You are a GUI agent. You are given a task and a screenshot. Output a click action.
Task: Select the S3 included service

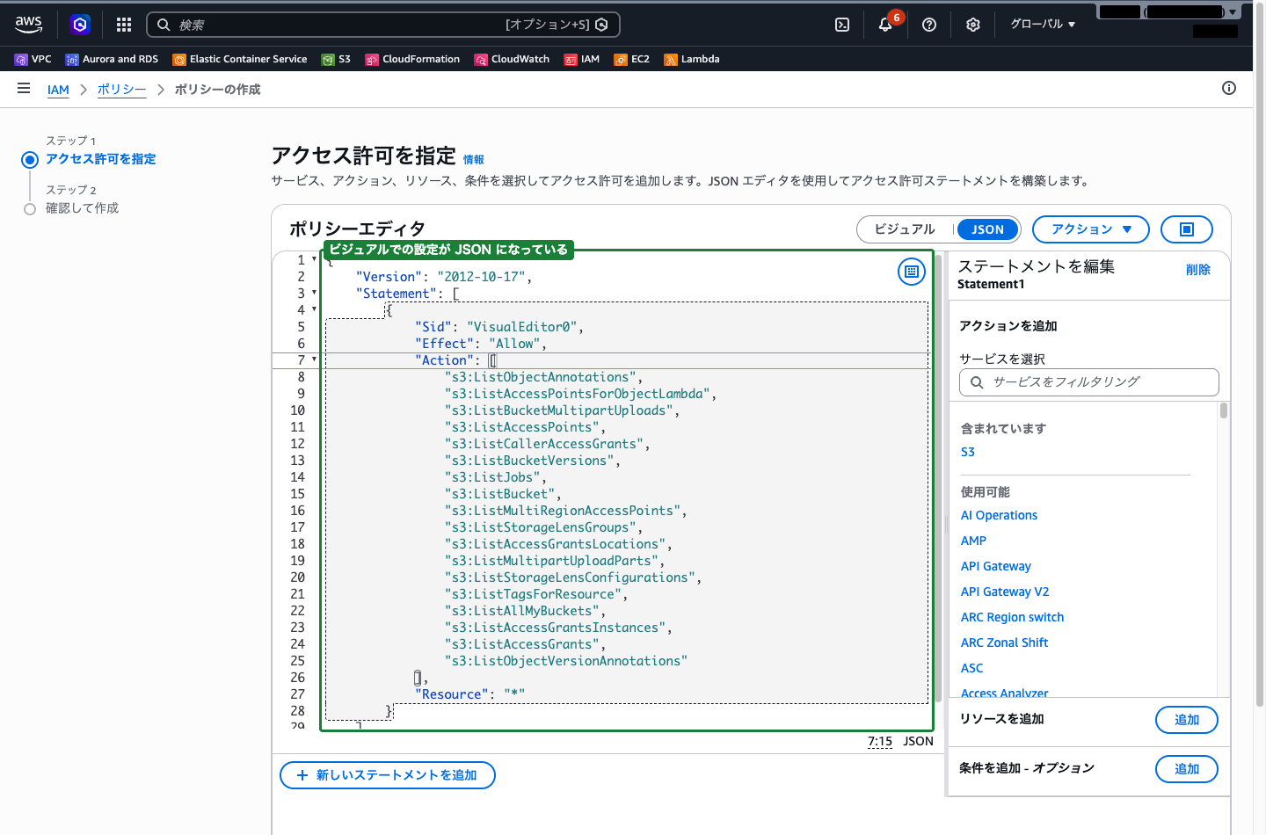click(968, 452)
